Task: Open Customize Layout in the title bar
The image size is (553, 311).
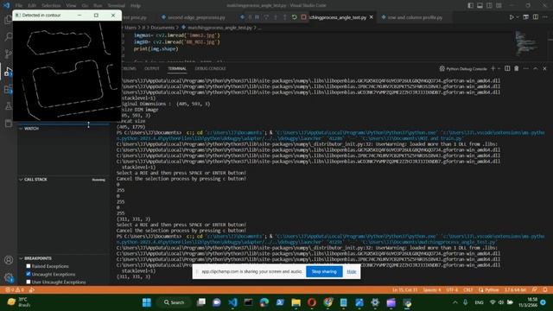Action: click(499, 5)
